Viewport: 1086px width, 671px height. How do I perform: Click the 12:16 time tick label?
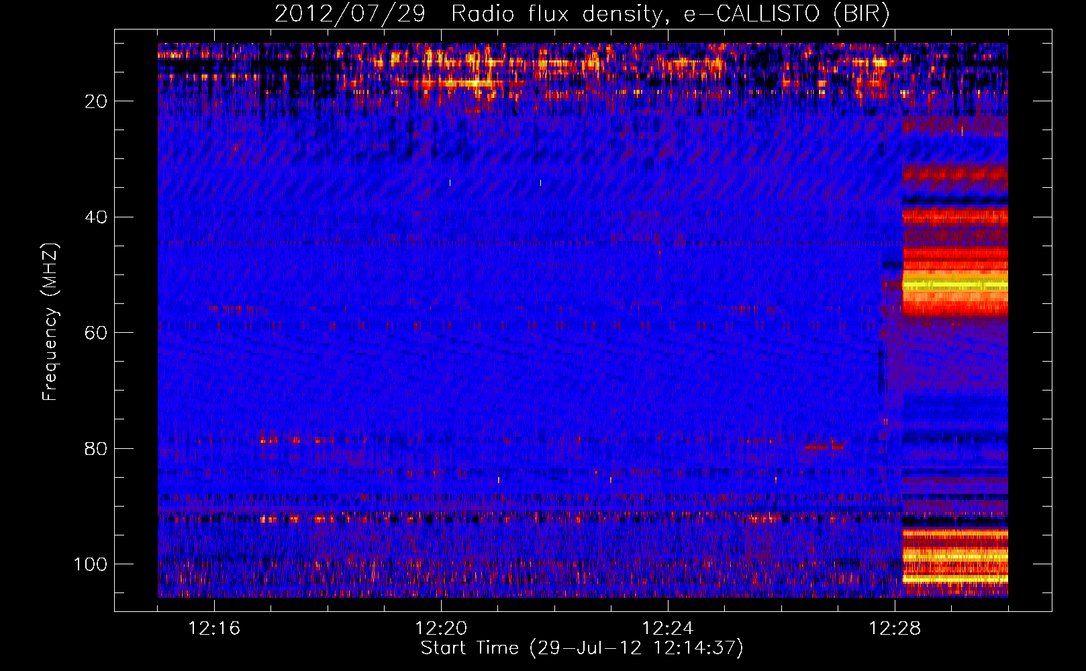[x=214, y=629]
